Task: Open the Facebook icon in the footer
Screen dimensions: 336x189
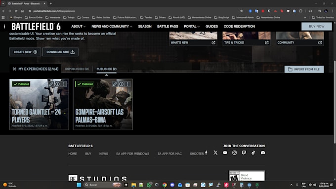Action: (x=206, y=152)
